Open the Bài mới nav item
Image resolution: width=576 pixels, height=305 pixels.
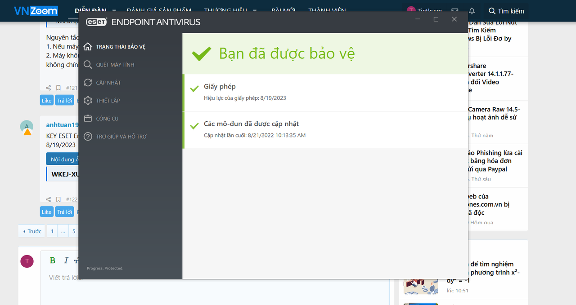pos(283,11)
